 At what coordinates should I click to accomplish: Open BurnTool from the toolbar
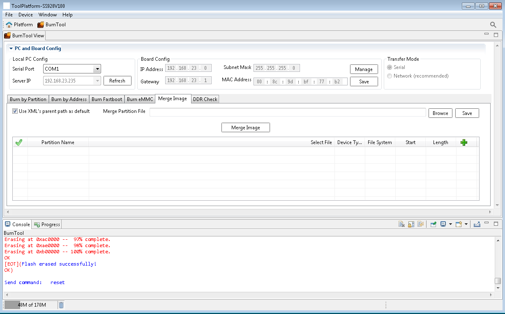[x=52, y=25]
